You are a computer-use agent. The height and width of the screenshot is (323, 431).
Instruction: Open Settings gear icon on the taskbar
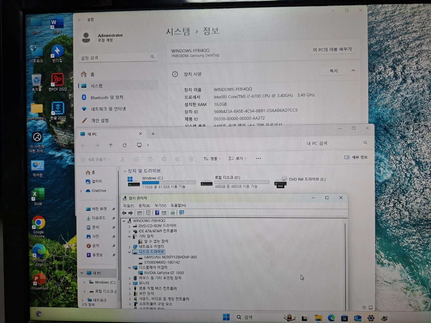coord(371,318)
